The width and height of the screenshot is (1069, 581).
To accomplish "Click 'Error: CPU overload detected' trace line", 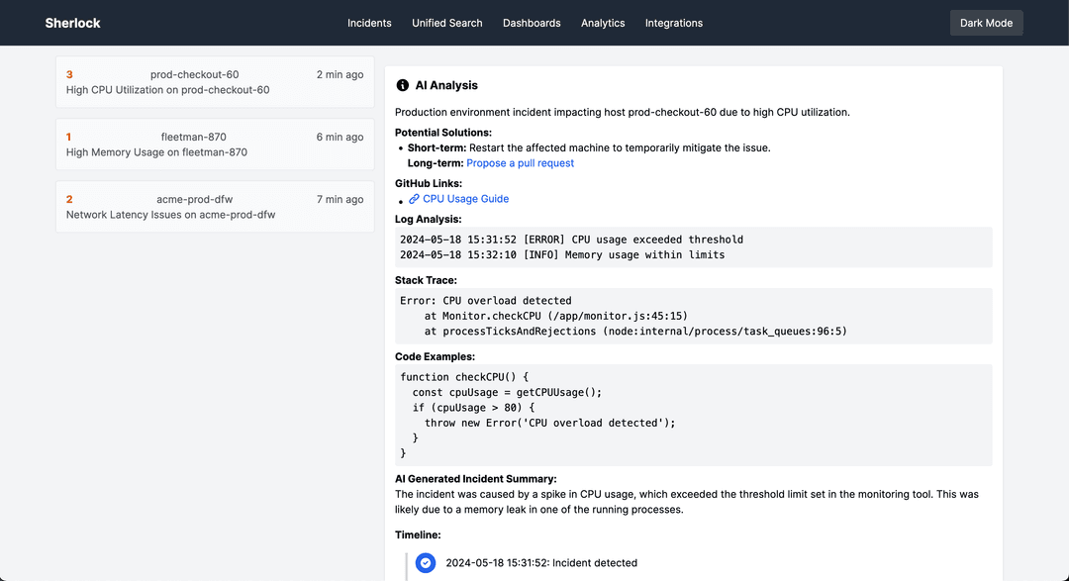I will tap(485, 301).
